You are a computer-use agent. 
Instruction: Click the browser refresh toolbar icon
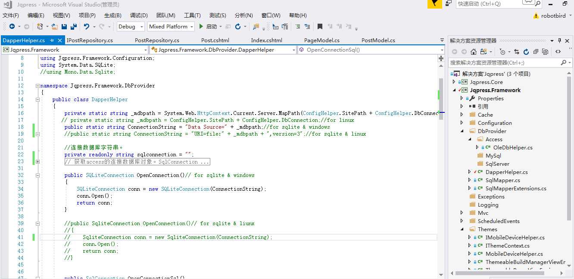pos(238,26)
